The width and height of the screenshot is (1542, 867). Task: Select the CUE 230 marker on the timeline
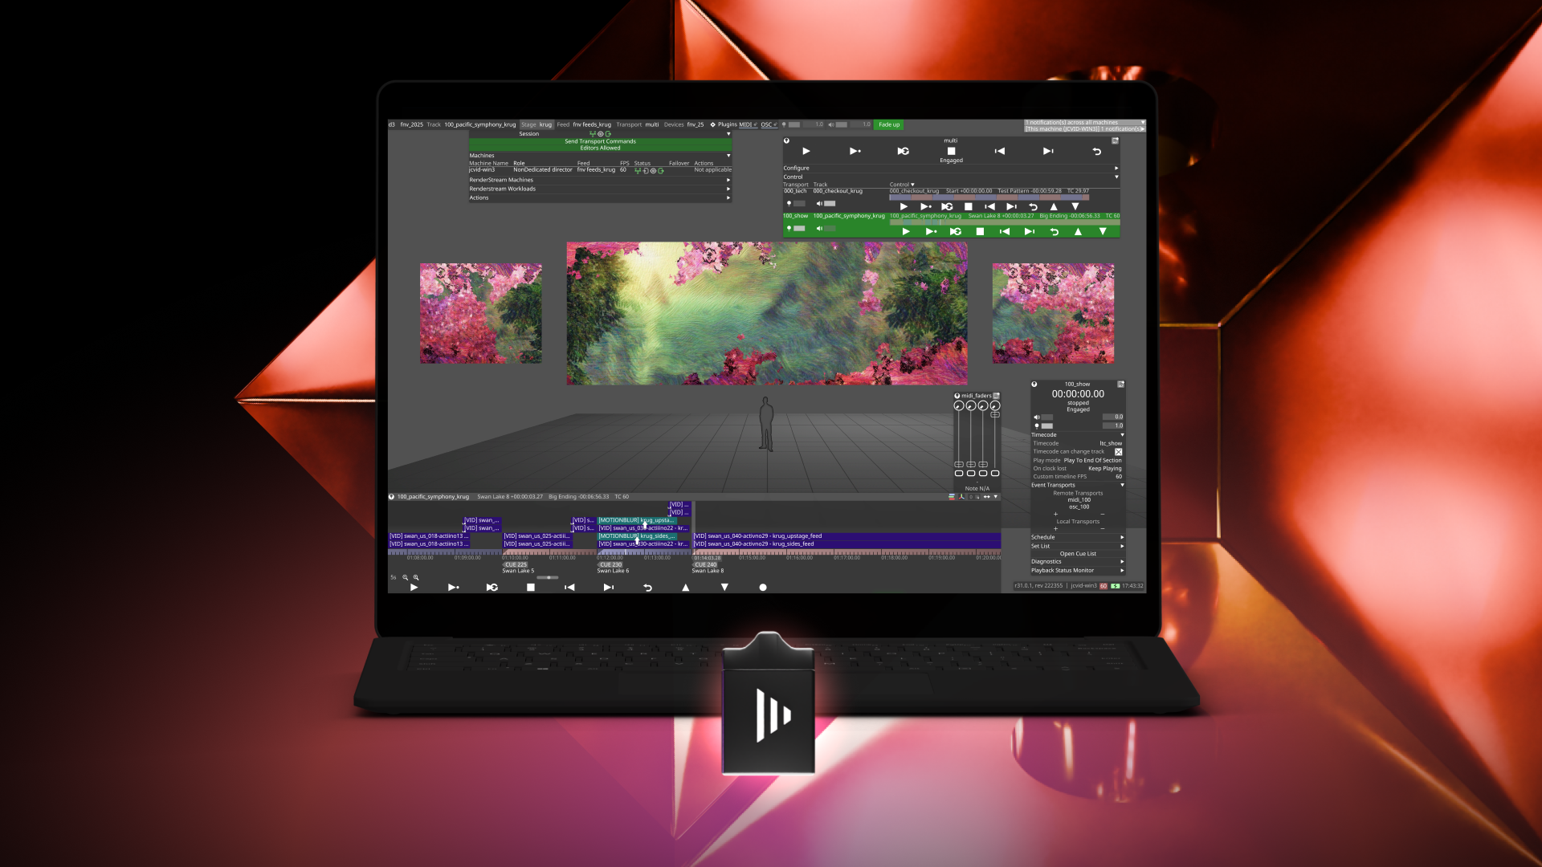pos(610,564)
